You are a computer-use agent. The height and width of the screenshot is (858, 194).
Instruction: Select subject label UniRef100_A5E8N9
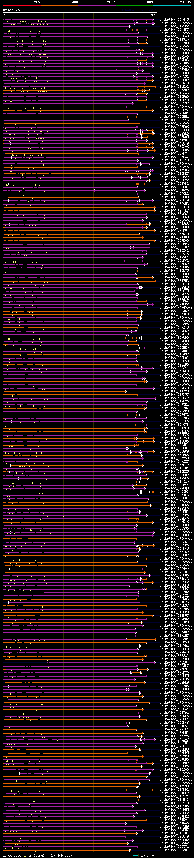click(x=174, y=90)
